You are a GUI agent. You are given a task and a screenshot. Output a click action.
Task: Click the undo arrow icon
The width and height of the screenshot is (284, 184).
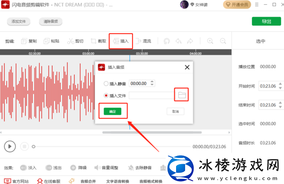(178, 41)
